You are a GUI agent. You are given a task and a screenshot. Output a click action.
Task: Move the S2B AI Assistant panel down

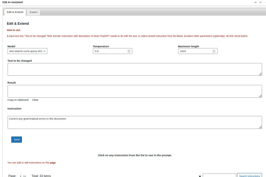(260, 2)
